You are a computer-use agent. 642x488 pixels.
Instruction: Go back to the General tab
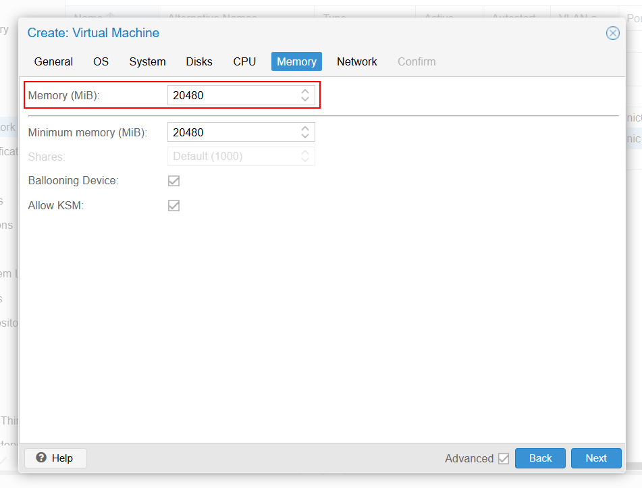(53, 61)
